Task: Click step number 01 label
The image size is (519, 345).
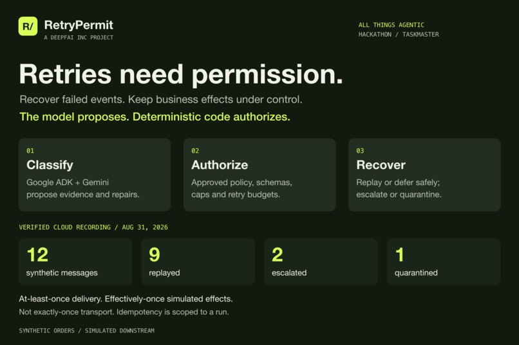Action: (30, 151)
